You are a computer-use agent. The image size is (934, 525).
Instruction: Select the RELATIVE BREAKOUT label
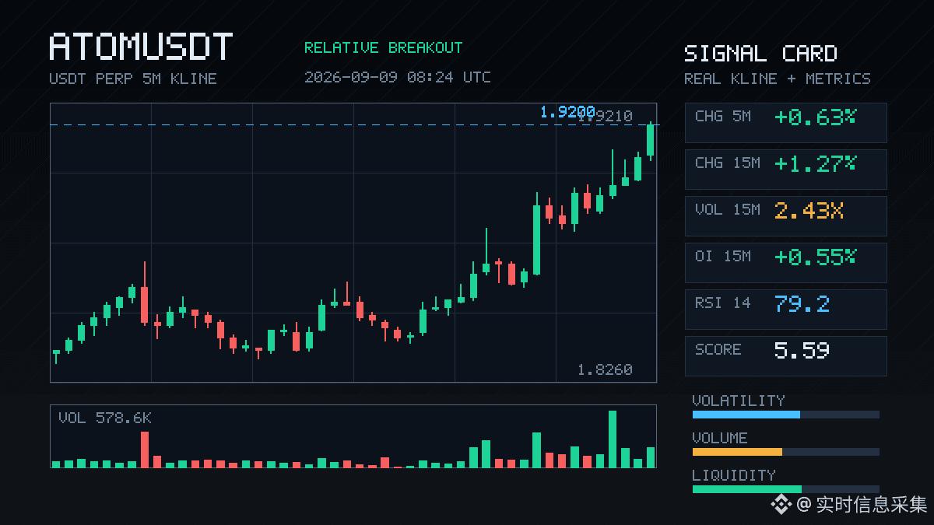click(x=383, y=48)
